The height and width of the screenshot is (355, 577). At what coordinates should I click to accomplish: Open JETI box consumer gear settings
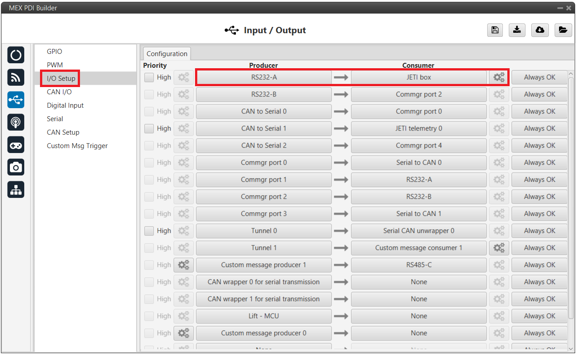tap(499, 77)
